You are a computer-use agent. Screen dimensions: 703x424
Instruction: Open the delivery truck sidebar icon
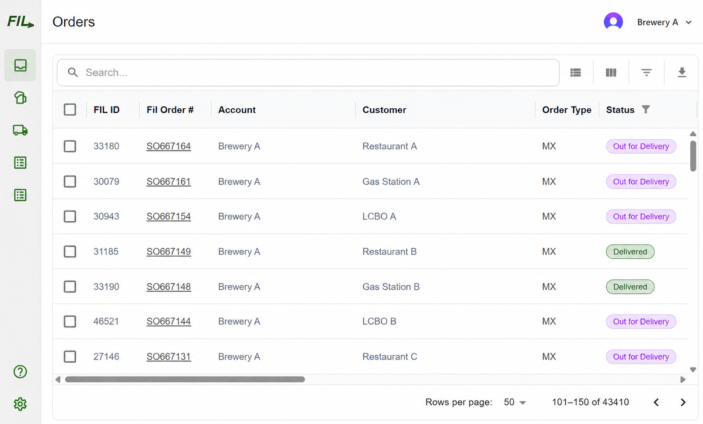[20, 130]
